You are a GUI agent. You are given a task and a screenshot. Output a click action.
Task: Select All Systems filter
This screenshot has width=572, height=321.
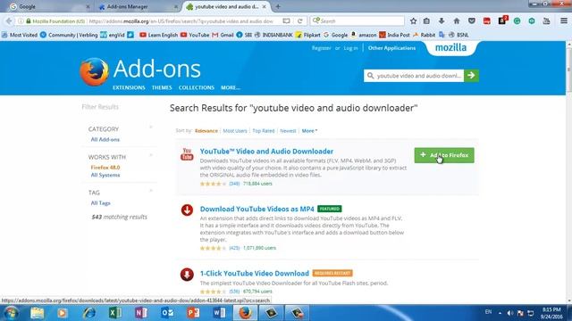point(105,175)
